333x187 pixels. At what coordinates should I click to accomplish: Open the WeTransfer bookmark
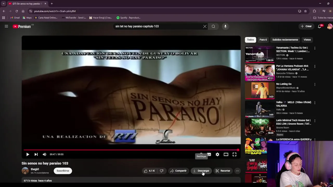[x=74, y=18]
